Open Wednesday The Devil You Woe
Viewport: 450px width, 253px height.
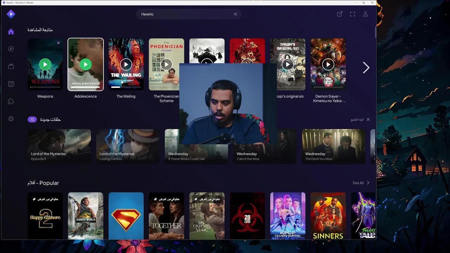point(333,146)
